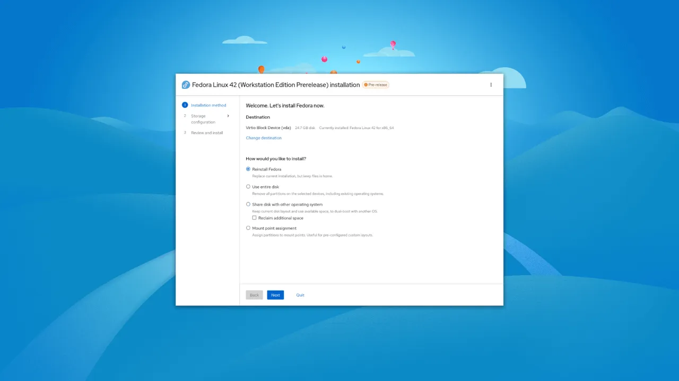The image size is (679, 381).
Task: Click the Fedora logo in the installer header
Action: point(186,85)
